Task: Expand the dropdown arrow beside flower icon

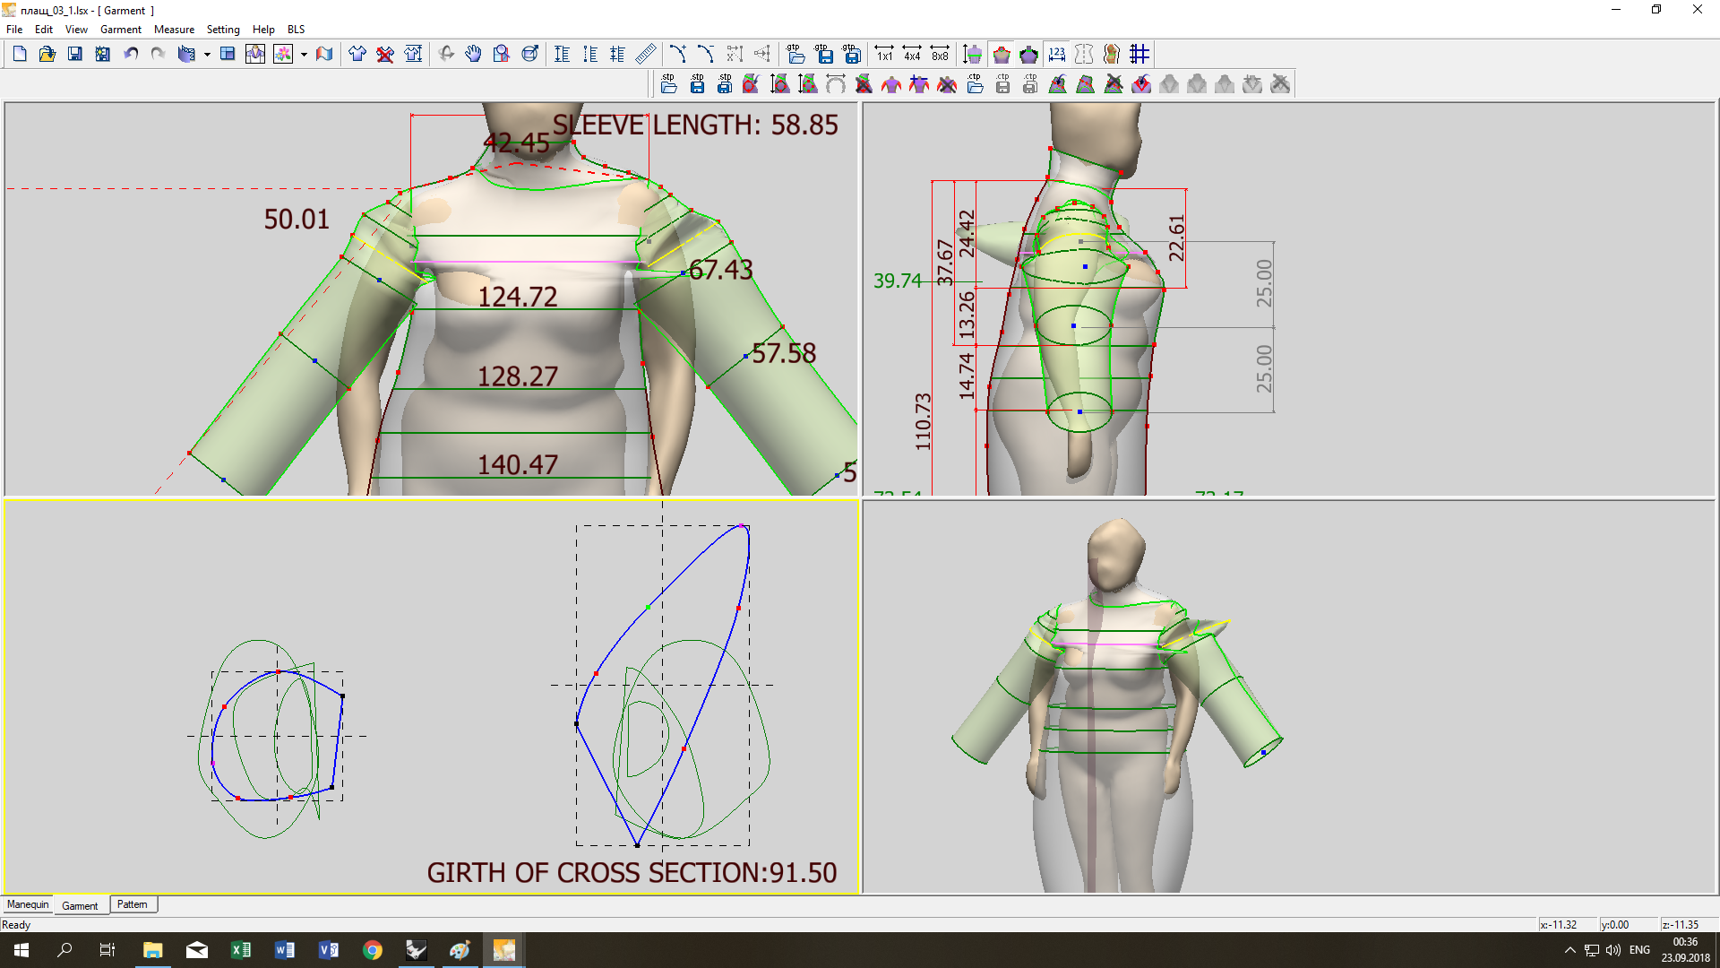Action: click(x=305, y=55)
